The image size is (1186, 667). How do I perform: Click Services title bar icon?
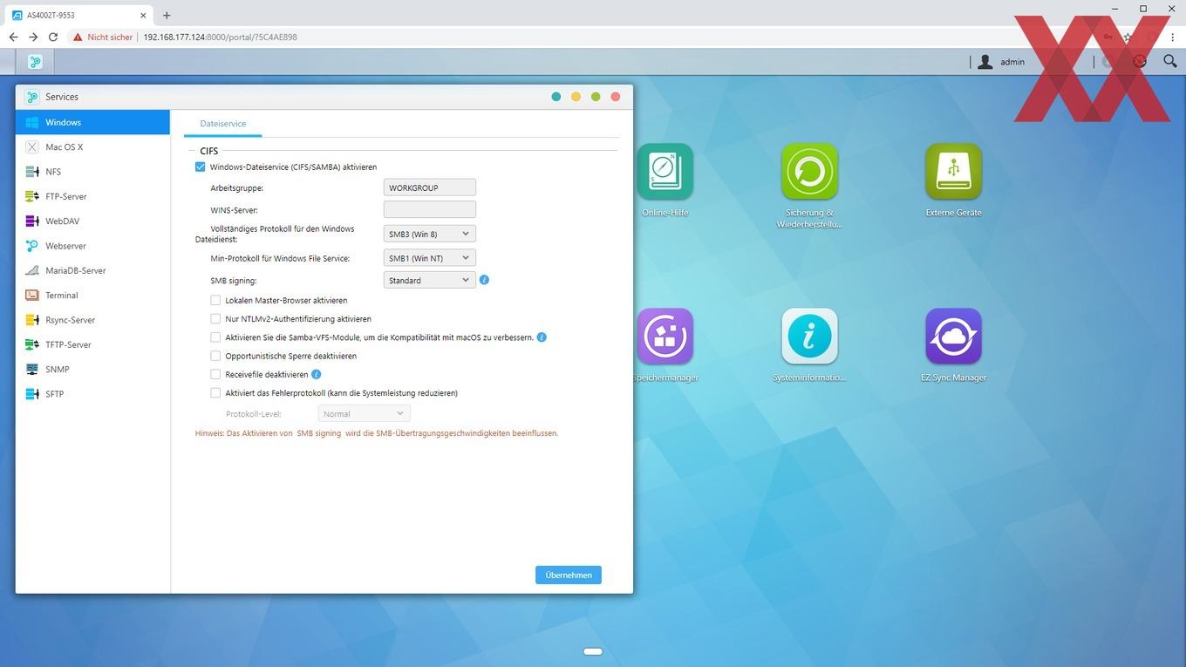(32, 97)
